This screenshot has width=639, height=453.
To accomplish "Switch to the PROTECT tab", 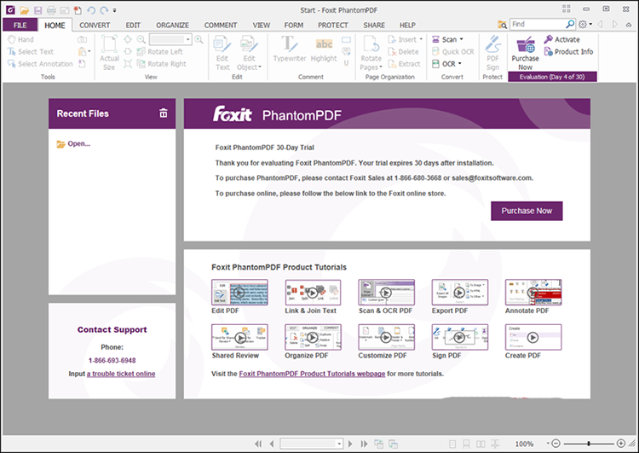I will (333, 25).
